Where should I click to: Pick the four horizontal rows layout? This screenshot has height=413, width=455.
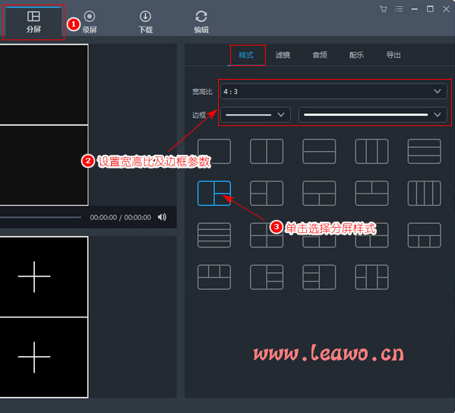point(214,235)
